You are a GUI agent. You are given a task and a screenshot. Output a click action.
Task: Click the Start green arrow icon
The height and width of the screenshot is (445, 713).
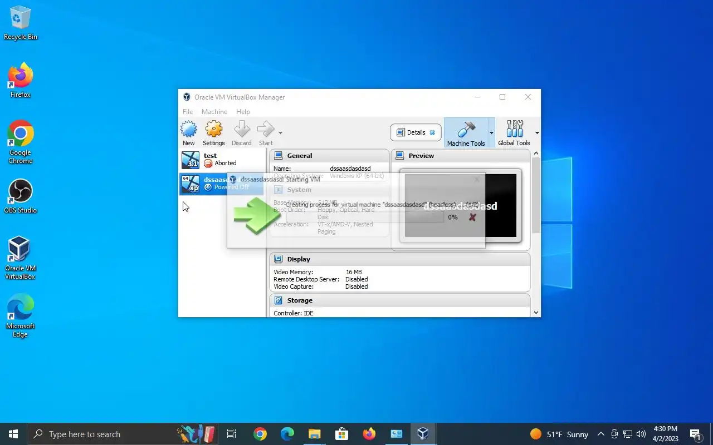266,133
